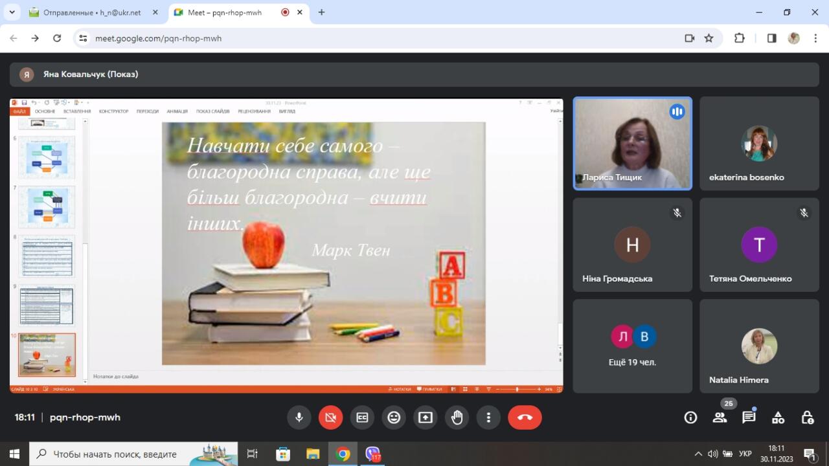This screenshot has height=466, width=829.
Task: Click Present now screen share button
Action: tap(426, 417)
